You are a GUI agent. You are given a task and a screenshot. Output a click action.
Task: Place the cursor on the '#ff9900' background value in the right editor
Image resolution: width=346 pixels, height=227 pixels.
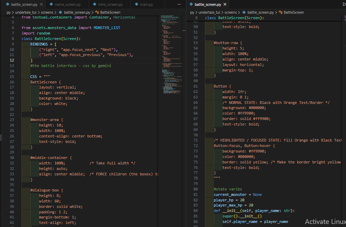point(258,151)
